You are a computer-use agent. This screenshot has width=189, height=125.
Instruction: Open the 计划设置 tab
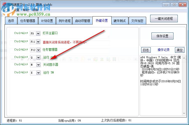click(47, 21)
